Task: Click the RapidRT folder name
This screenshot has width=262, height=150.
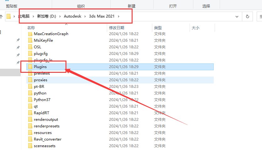Action: coord(41,113)
